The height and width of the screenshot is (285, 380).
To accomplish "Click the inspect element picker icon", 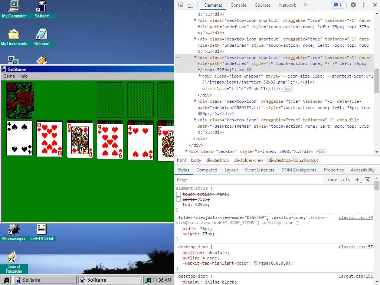I will pos(181,5).
